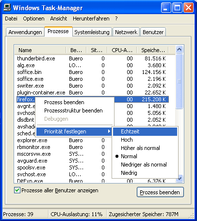This screenshot has height=221, width=197.
Task: Click the window resize grip icon
Action: 191,216
